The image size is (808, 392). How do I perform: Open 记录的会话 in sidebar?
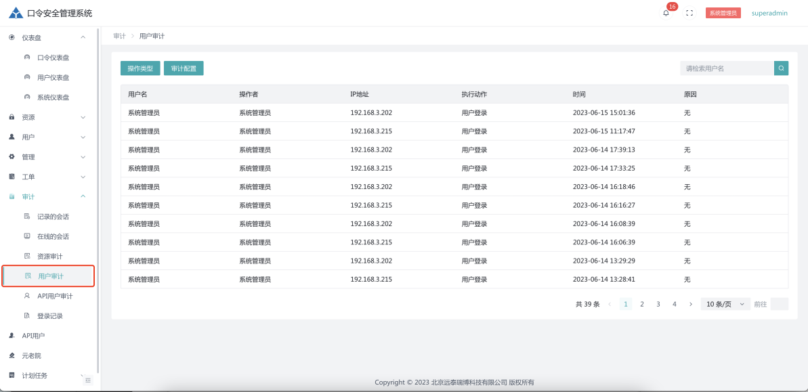coord(53,217)
